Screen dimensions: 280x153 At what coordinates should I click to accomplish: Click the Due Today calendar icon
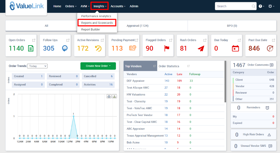coord(235,48)
